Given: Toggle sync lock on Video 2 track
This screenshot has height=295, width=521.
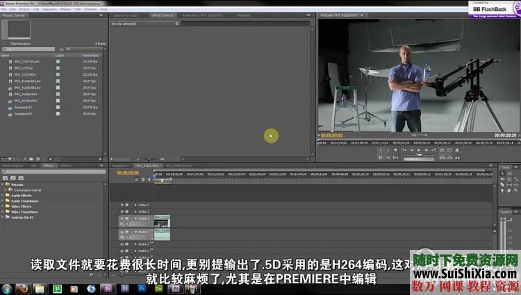Looking at the screenshot, I should click(126, 212).
